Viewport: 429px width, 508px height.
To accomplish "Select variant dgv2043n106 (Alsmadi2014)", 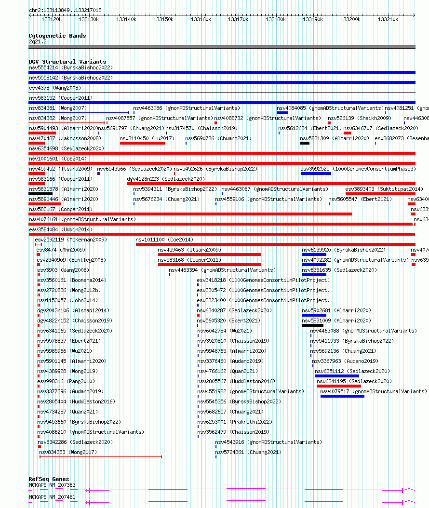I will (x=74, y=310).
